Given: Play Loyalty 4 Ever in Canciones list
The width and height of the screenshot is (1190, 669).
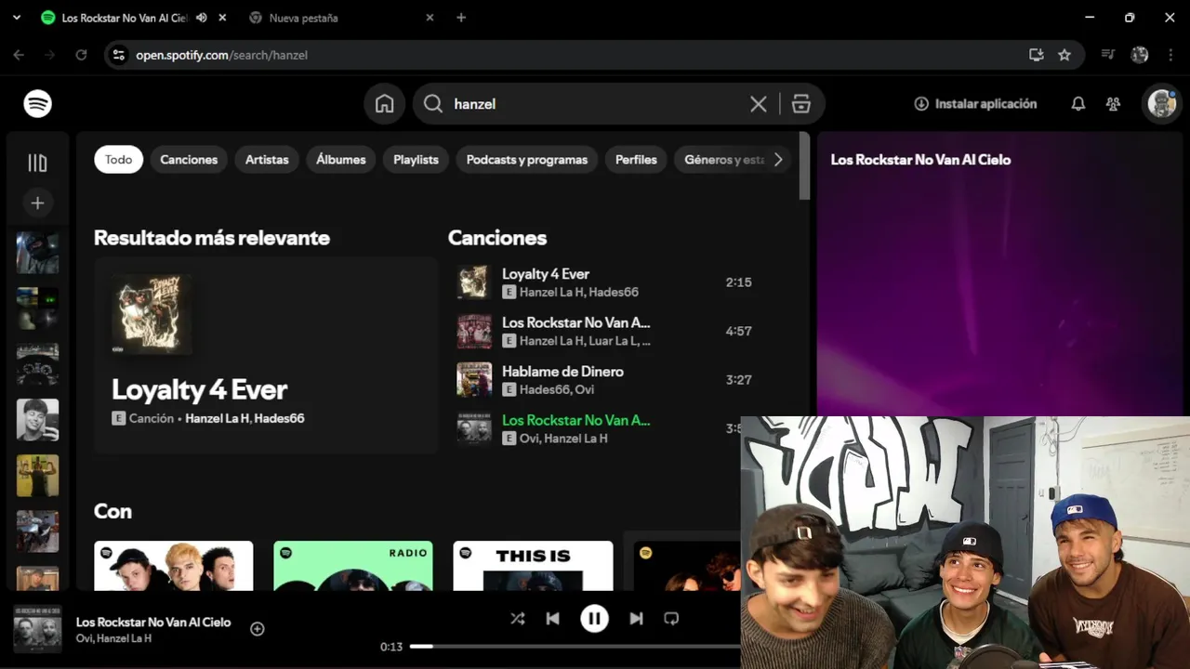Looking at the screenshot, I should tap(473, 282).
